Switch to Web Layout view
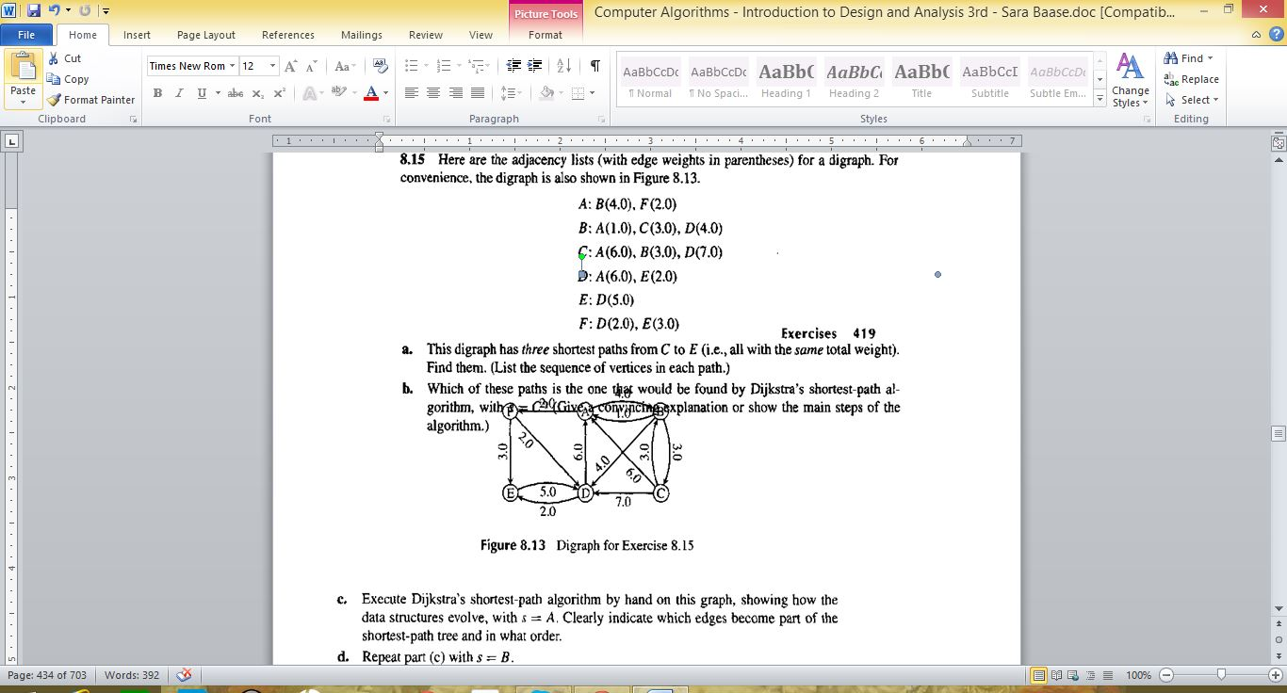The height and width of the screenshot is (693, 1287). tap(1073, 675)
